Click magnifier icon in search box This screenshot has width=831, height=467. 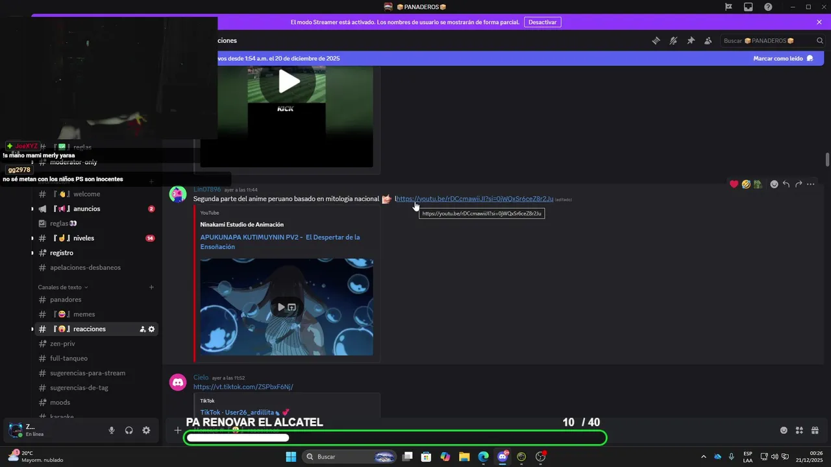[819, 40]
